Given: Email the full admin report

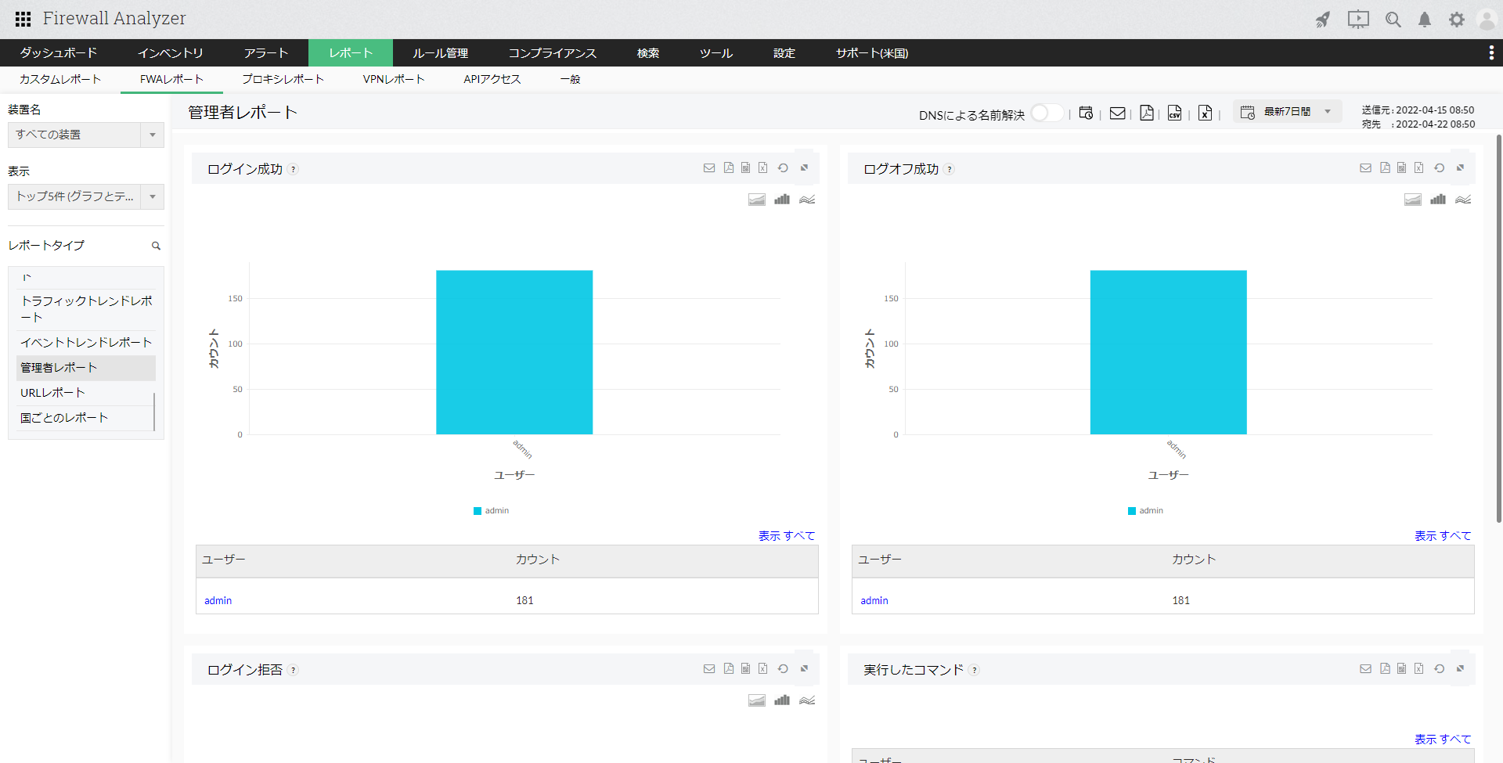Looking at the screenshot, I should click(1118, 113).
